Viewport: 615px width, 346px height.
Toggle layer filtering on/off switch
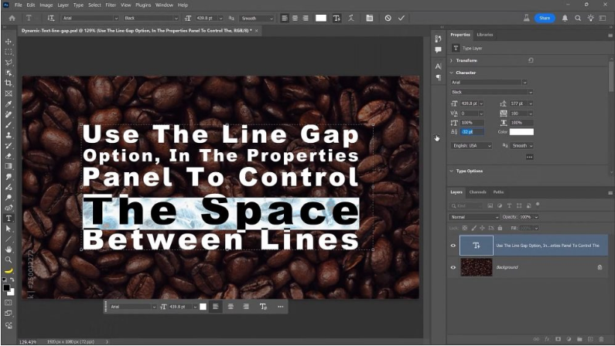coord(538,205)
